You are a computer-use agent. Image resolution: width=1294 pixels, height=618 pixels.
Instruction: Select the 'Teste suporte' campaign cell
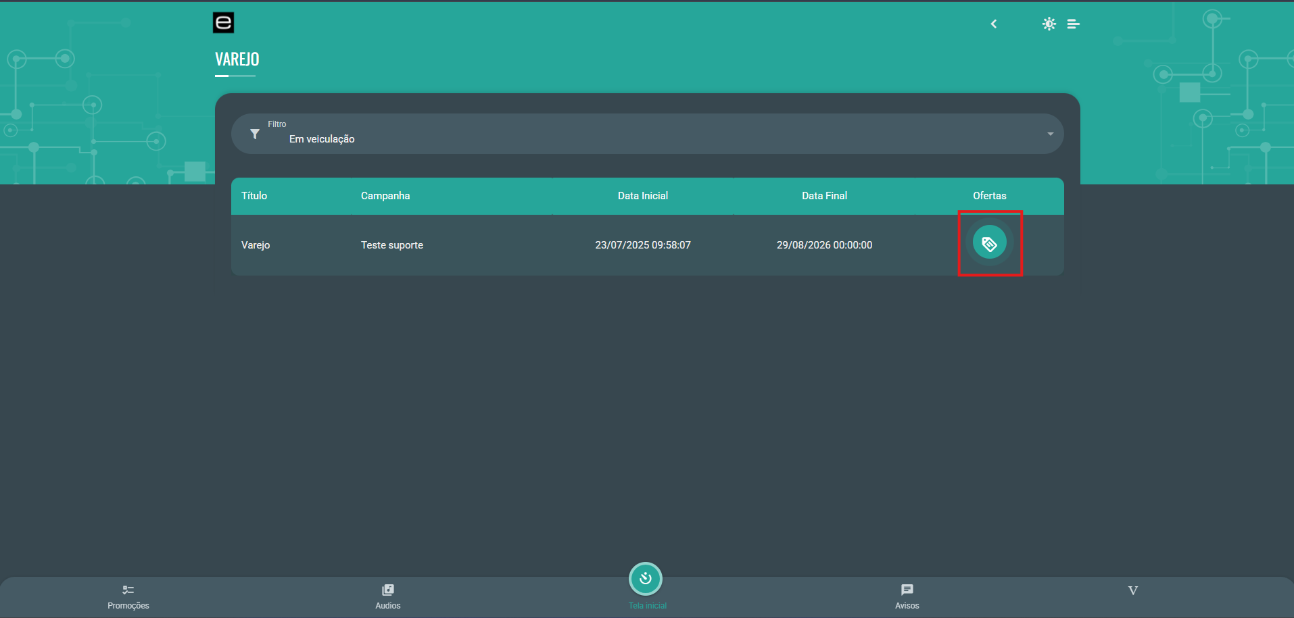(x=392, y=245)
